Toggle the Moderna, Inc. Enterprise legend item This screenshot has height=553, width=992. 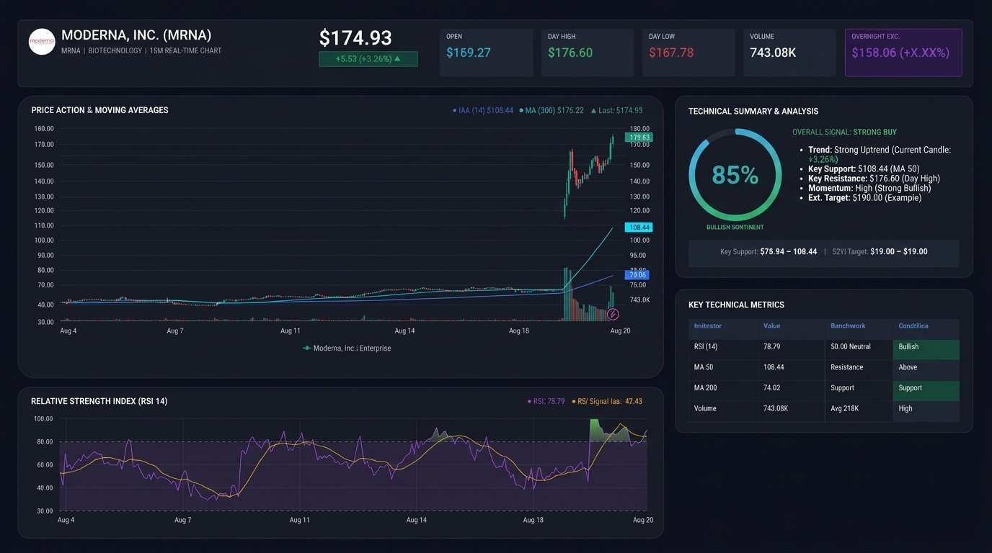[x=347, y=349]
